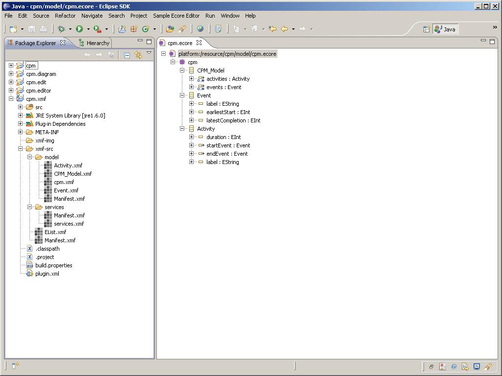502x376 pixels.
Task: Click the globe icon in the main toolbar
Action: coord(200,29)
